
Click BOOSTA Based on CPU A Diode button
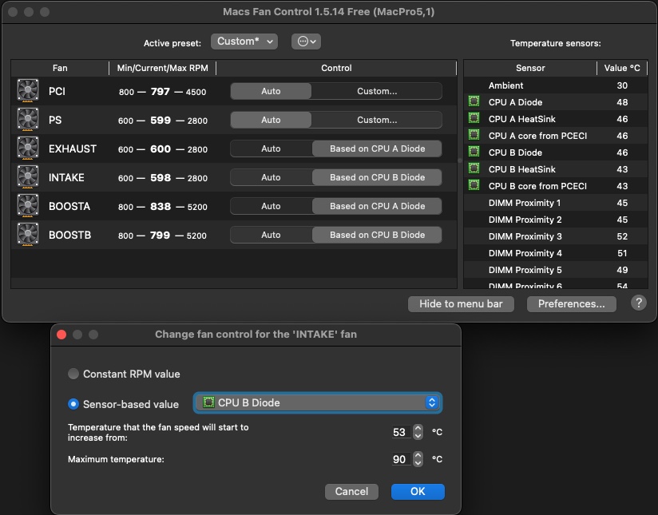(377, 206)
